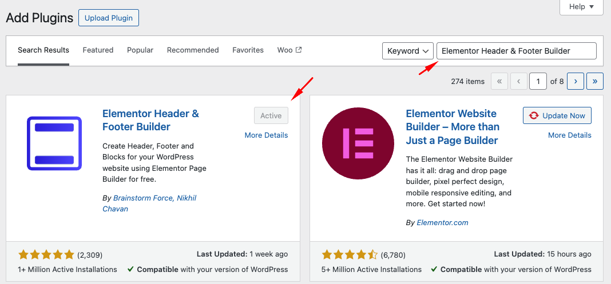Switch to the Featured tab

(x=98, y=50)
